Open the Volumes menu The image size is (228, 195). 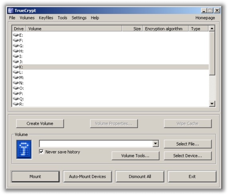click(x=27, y=18)
